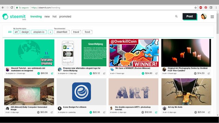219x123 pixels.
Task: Resteem the Daily Computer Generated Image post
Action: pos(52,112)
